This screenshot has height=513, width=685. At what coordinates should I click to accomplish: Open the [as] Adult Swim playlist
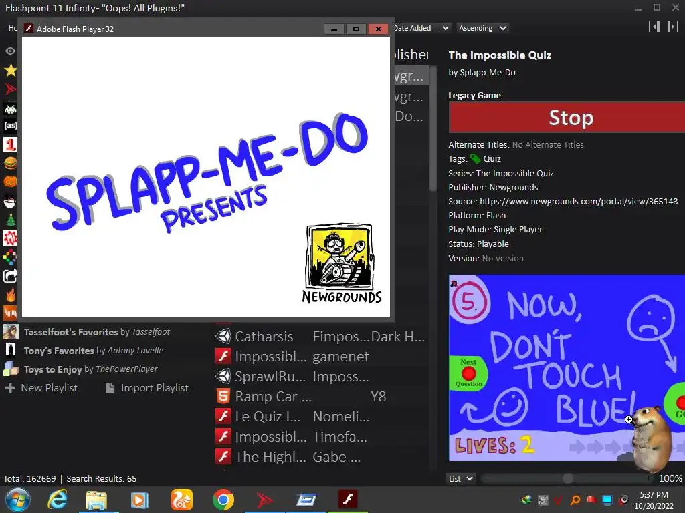[10, 126]
